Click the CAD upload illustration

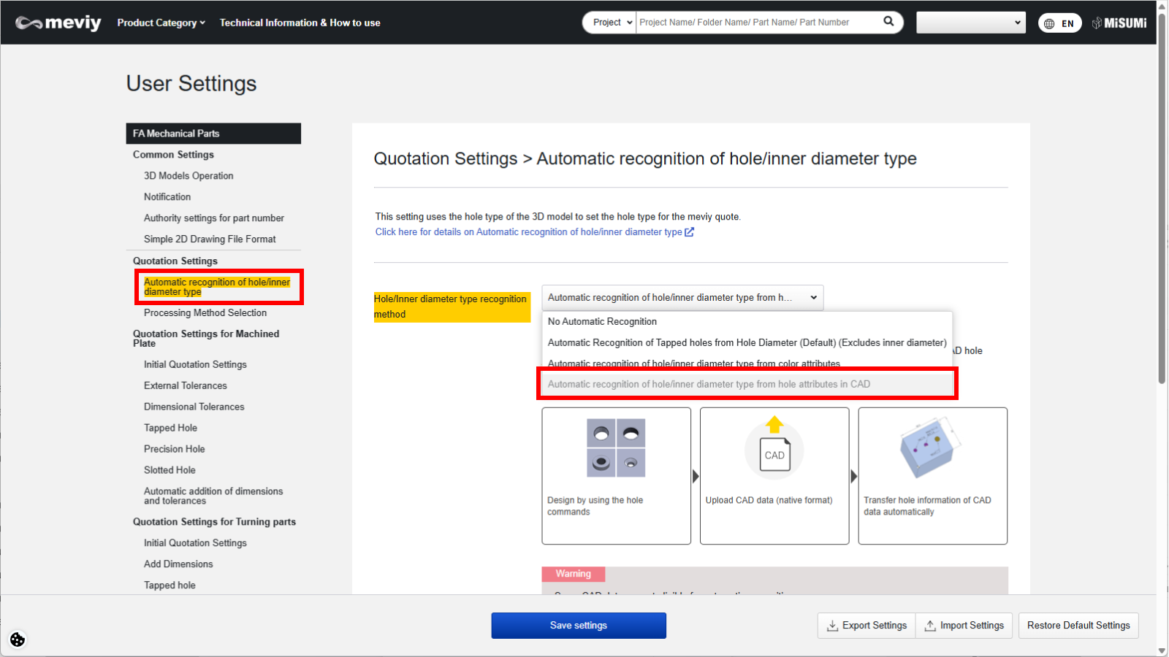[774, 449]
